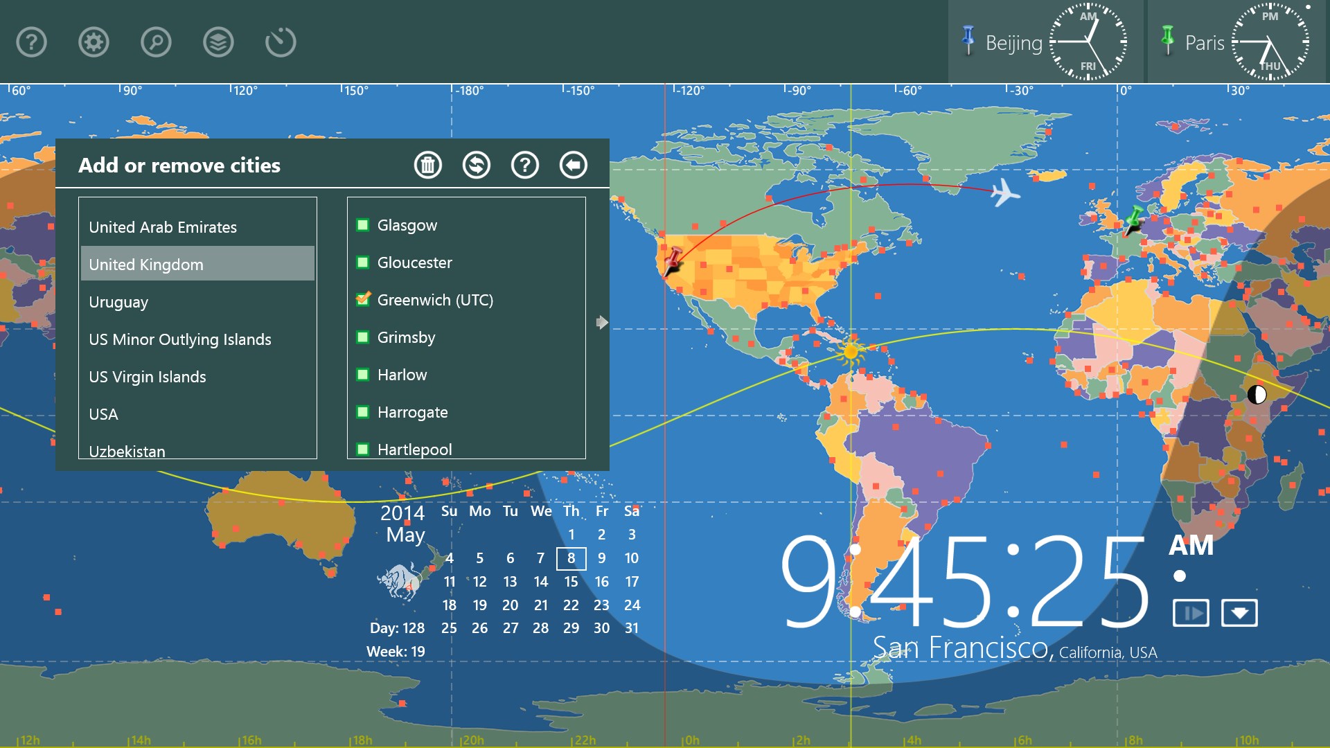The width and height of the screenshot is (1330, 748).
Task: Click trash icon in cities panel
Action: click(428, 165)
